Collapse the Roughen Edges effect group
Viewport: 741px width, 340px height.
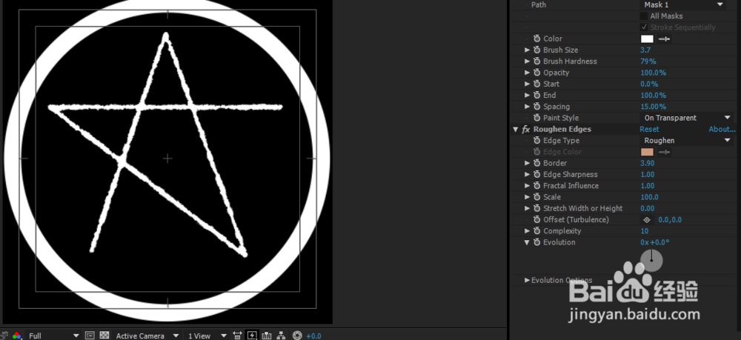click(x=516, y=130)
